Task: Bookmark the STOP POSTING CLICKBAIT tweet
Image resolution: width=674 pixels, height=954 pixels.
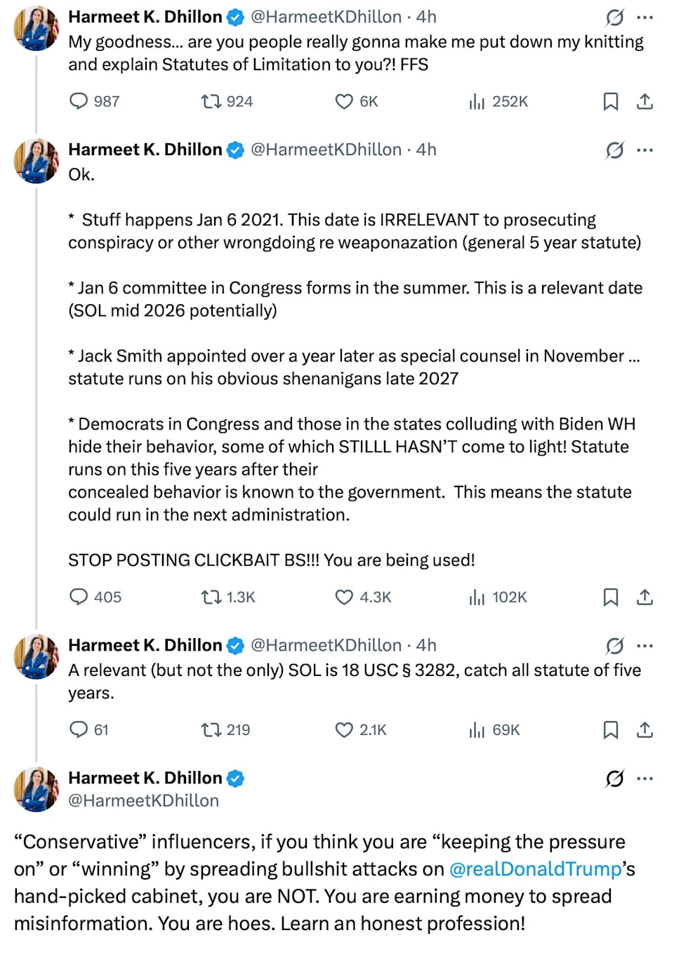Action: coord(610,597)
